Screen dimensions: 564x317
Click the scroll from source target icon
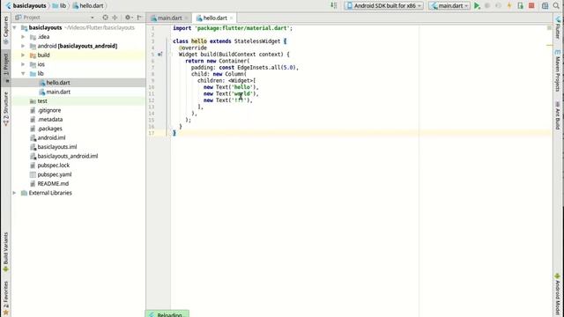tap(105, 18)
